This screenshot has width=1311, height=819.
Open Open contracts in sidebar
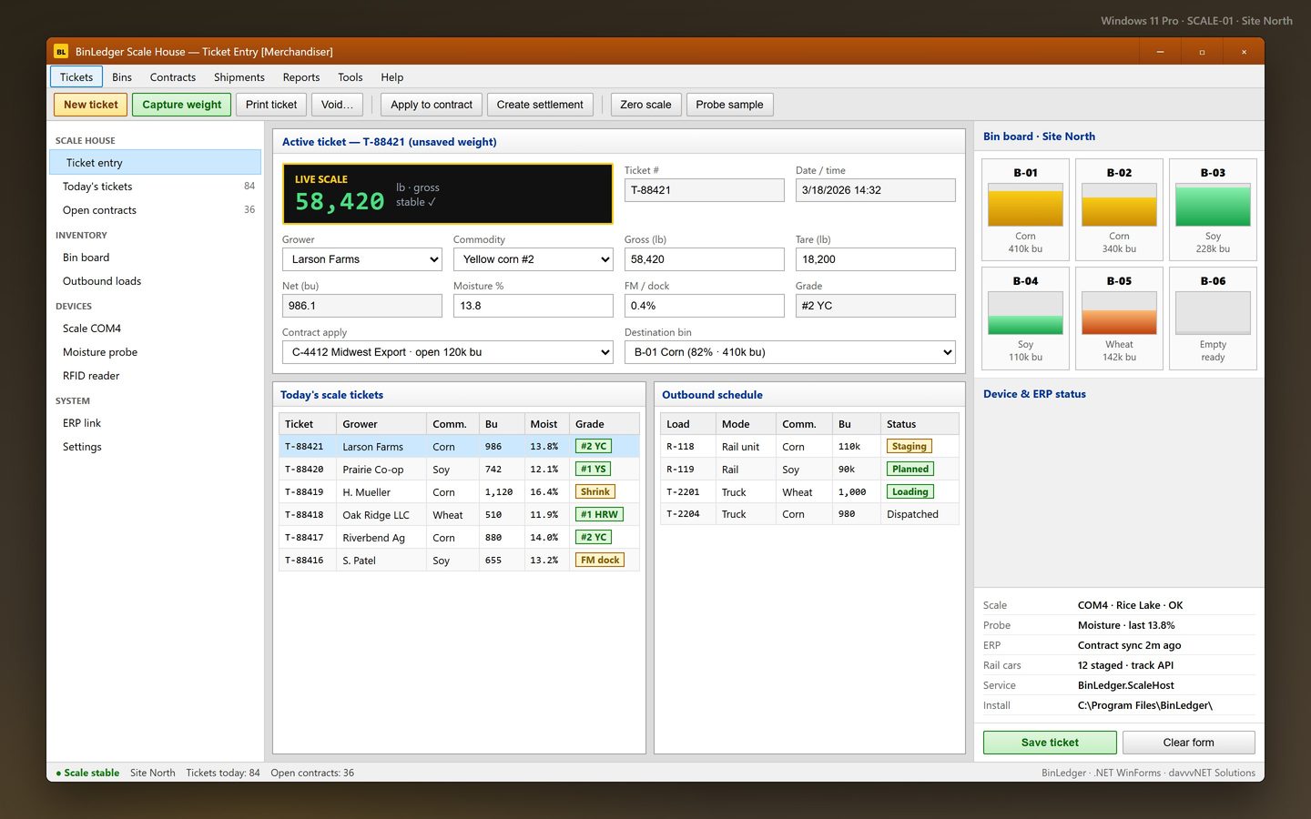[x=155, y=210]
